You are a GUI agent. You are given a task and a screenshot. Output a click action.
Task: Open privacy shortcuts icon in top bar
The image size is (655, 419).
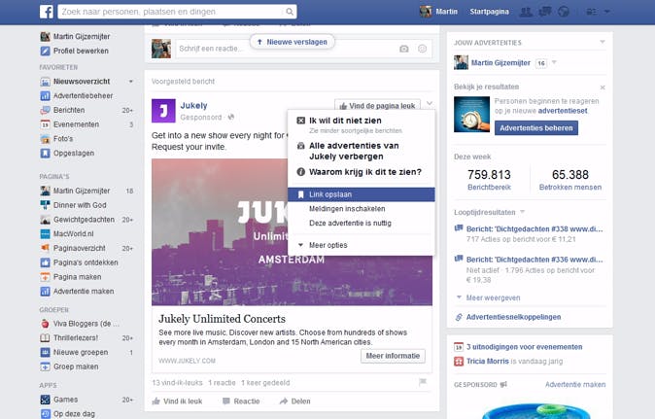(591, 12)
